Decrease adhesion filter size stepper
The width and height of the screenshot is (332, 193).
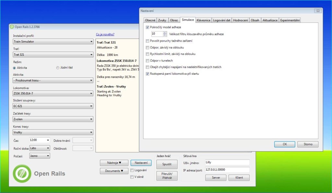(x=165, y=35)
